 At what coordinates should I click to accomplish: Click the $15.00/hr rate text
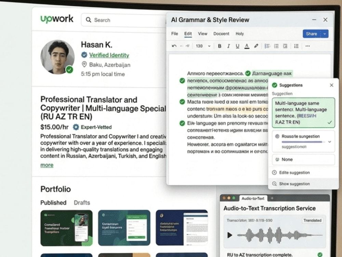pos(54,127)
